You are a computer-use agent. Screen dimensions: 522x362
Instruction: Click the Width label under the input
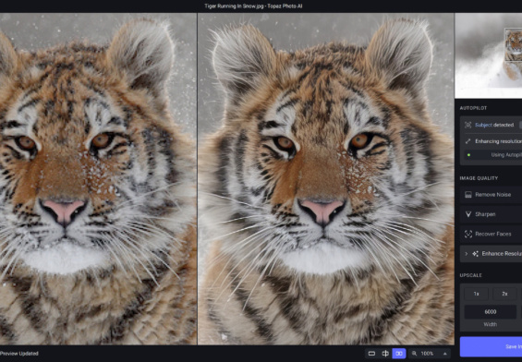(x=490, y=324)
